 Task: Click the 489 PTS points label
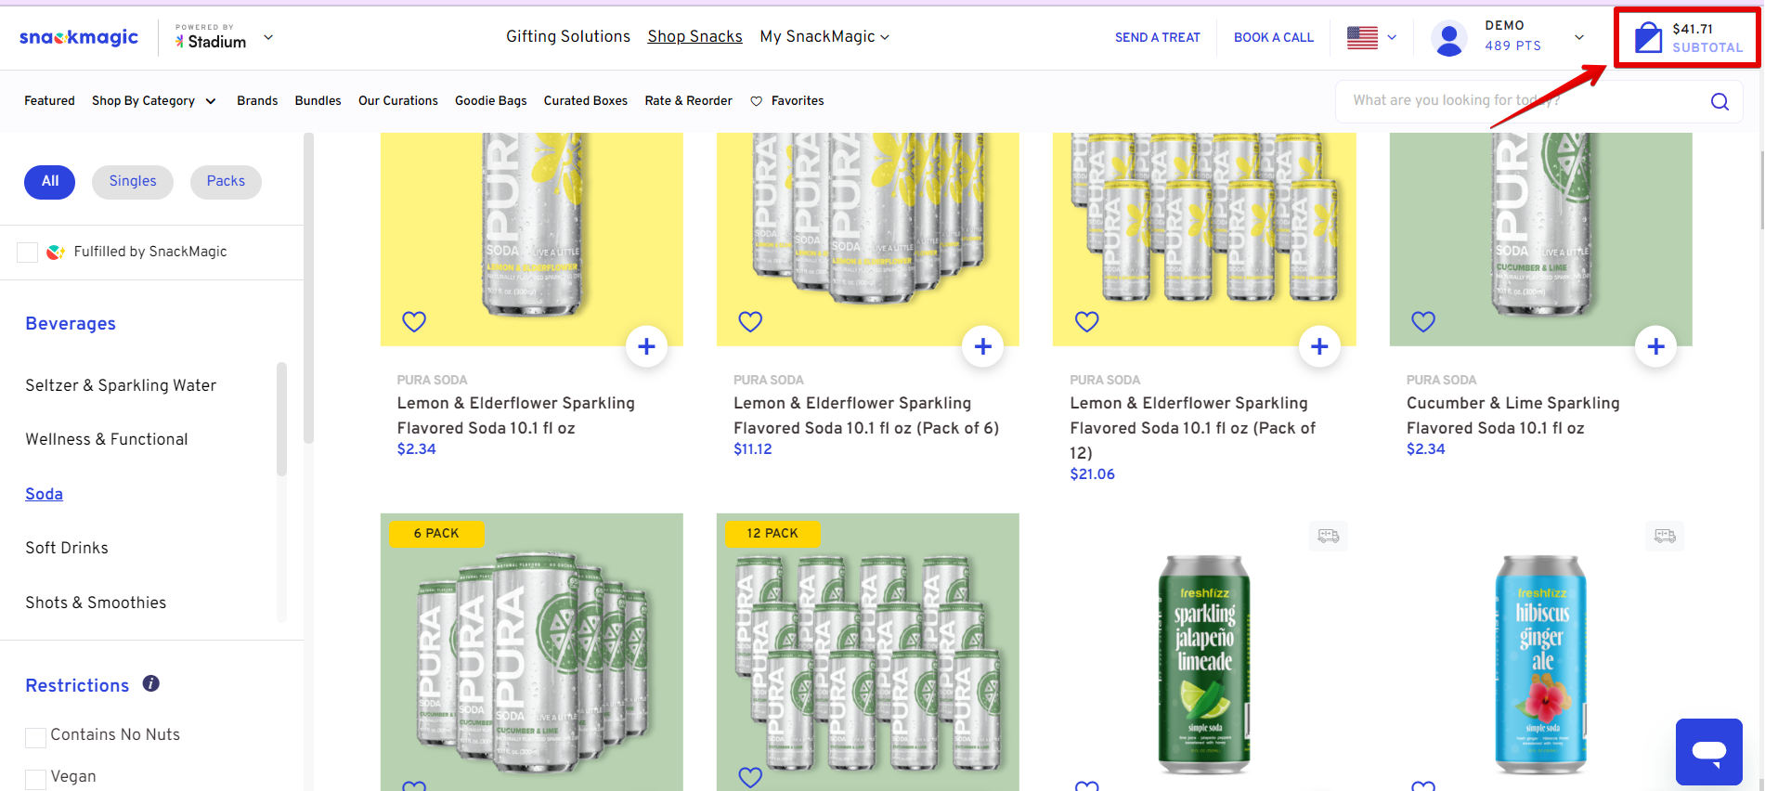point(1512,45)
